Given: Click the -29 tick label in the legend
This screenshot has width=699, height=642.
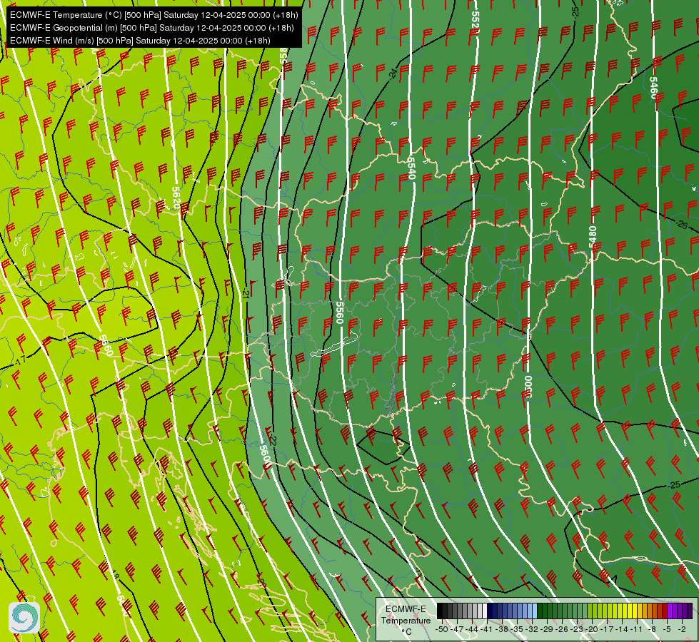Looking at the screenshot, I should pos(547,629).
